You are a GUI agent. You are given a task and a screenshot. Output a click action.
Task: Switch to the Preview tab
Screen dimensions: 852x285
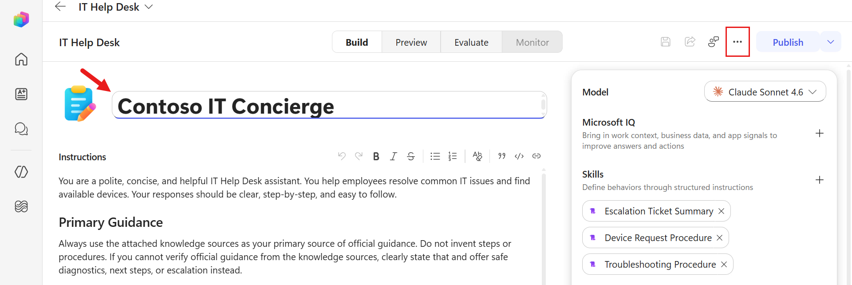411,42
